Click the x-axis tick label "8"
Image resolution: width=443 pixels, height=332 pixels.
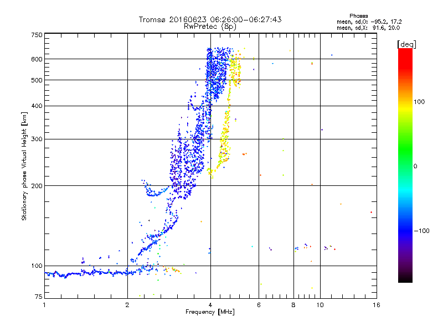pos(293,305)
